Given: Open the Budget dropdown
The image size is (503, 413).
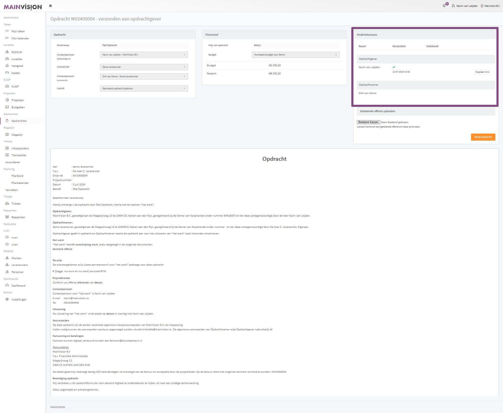Looking at the screenshot, I should (x=296, y=55).
